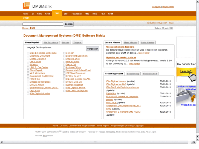Screen dimensions: 199x149
Task: Click lees verder under the Qics news
Action: click(144, 53)
